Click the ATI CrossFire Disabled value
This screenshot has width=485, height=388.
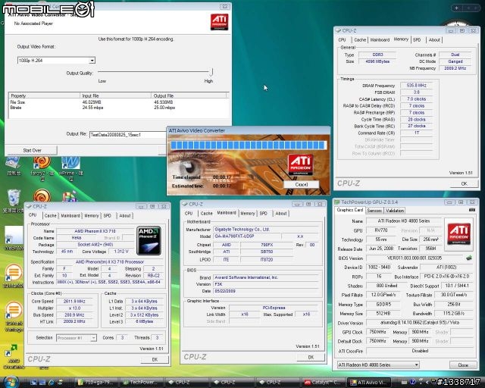point(420,351)
